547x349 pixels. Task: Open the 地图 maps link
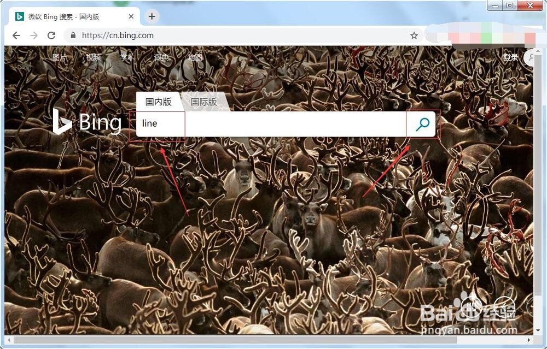[x=195, y=57]
